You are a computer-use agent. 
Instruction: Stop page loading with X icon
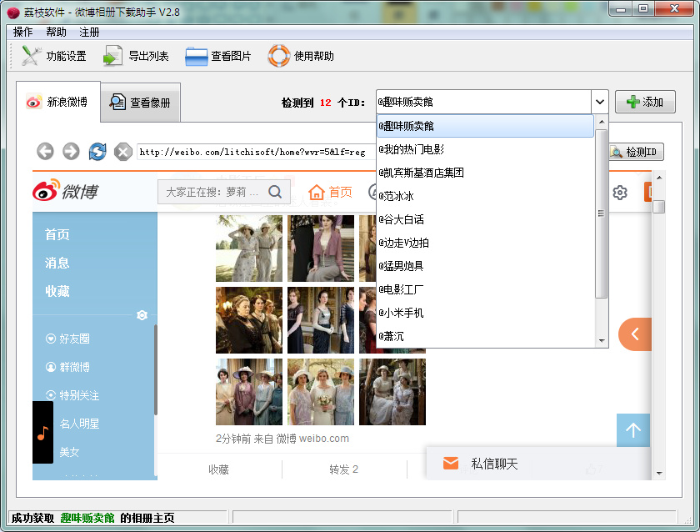tap(123, 151)
